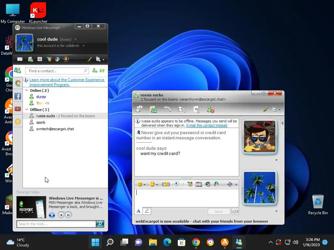Open the games playing cards icon

(x=196, y=109)
